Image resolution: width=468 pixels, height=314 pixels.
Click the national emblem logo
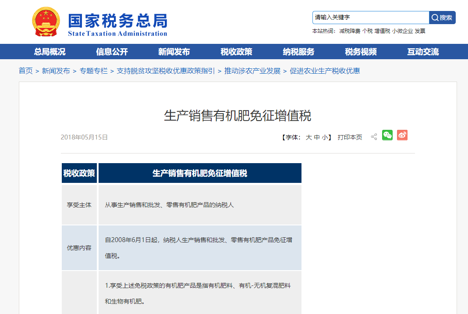(46, 22)
